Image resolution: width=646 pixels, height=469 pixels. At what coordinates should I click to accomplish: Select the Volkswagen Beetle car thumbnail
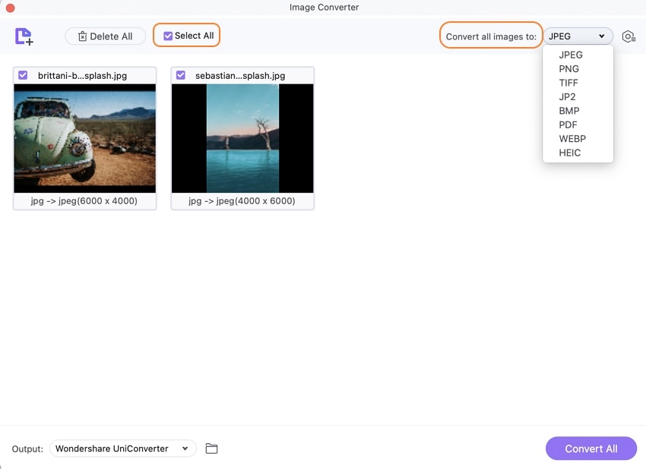pyautogui.click(x=85, y=138)
